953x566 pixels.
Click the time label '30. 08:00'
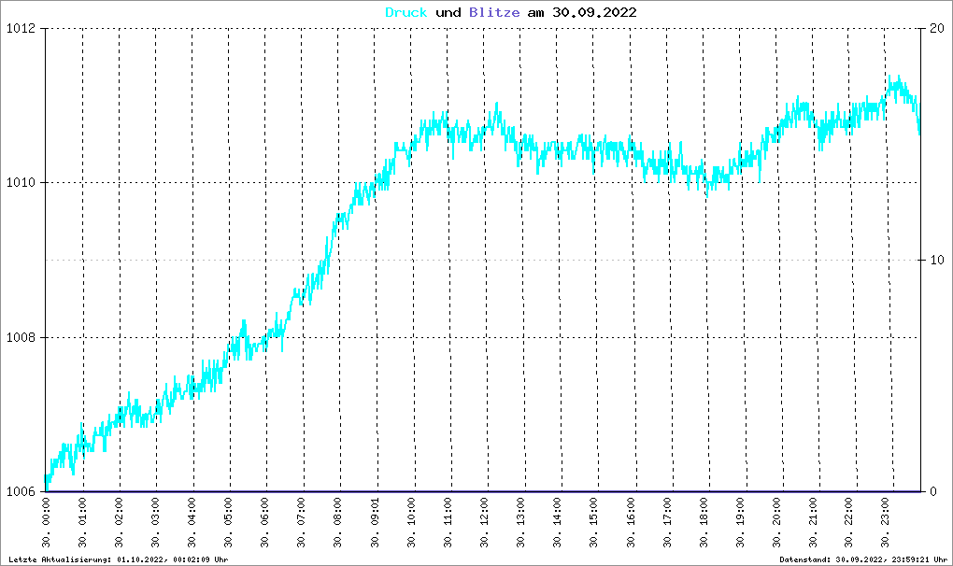click(x=338, y=523)
